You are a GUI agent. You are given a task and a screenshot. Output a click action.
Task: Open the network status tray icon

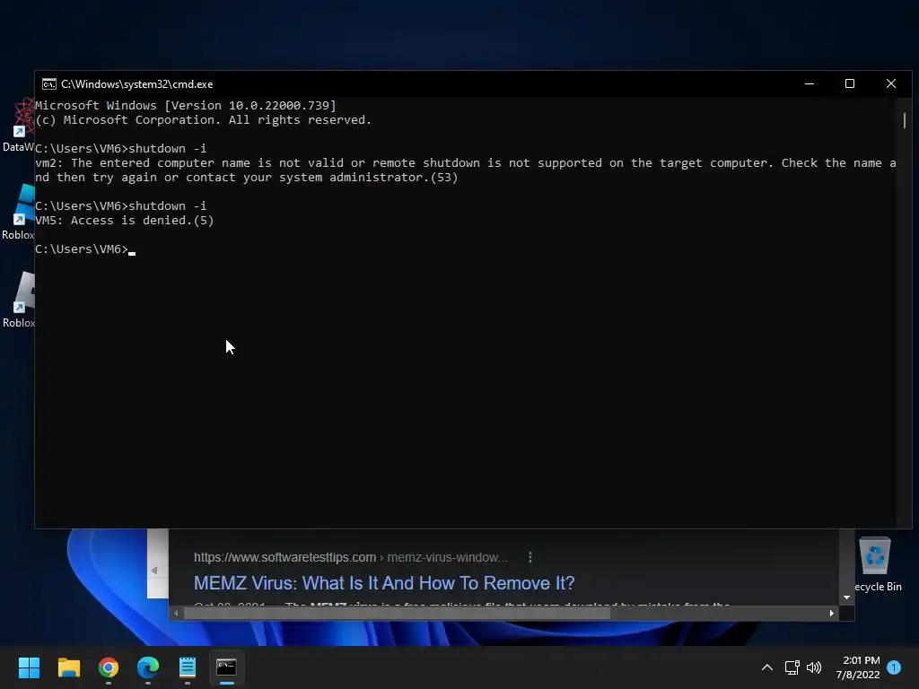coord(792,667)
